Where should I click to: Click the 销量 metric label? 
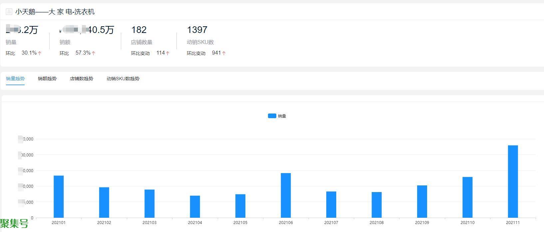point(11,42)
